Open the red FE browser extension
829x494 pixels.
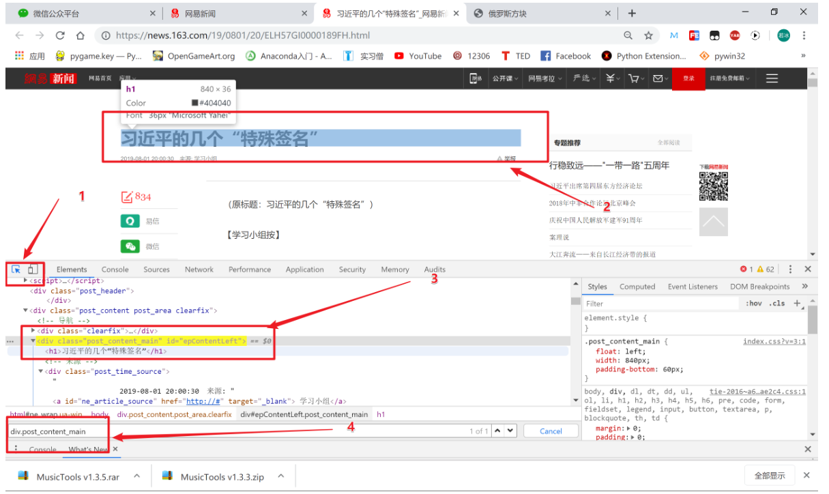point(695,35)
